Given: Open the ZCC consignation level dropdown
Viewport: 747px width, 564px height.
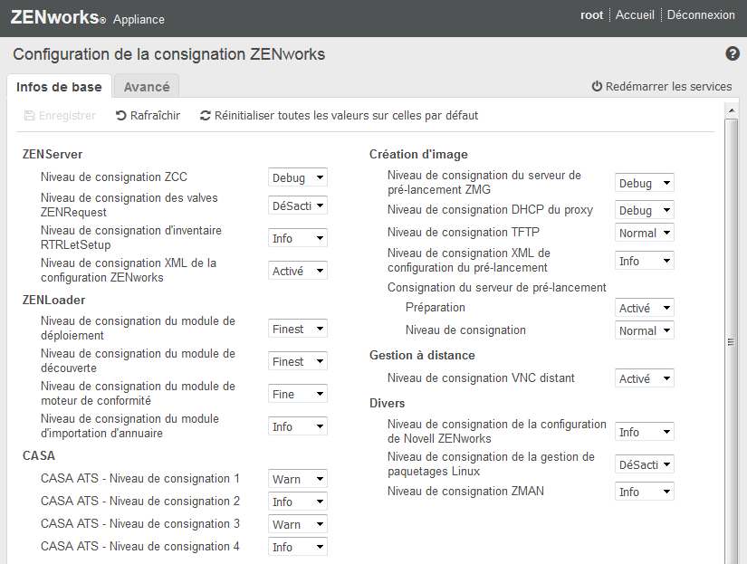Looking at the screenshot, I should [298, 178].
